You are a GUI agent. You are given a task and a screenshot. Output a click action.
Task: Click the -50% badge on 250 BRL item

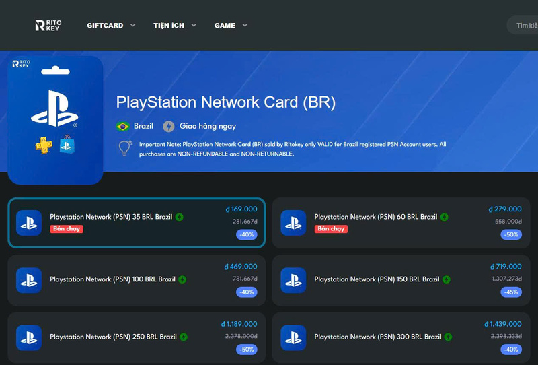pos(247,350)
